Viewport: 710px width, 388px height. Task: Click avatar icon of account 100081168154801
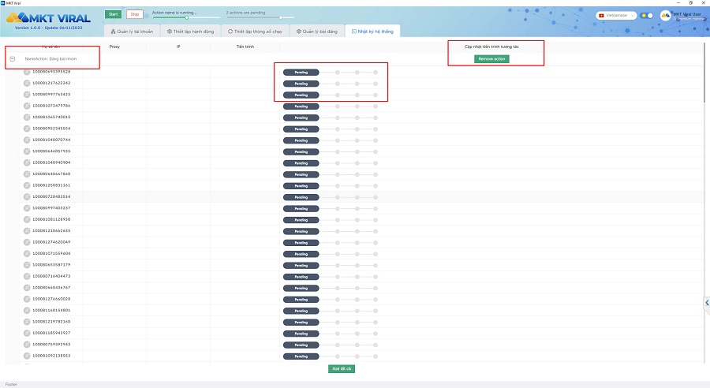coord(27,311)
